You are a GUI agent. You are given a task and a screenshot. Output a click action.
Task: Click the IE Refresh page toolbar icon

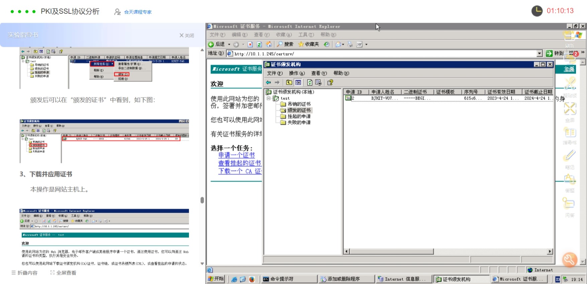[259, 44]
